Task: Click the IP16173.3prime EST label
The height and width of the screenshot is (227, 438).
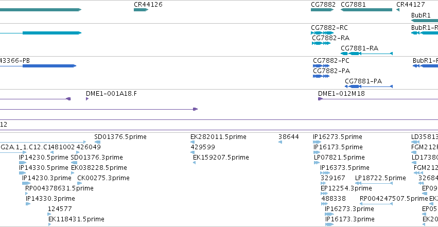Action: point(349,219)
